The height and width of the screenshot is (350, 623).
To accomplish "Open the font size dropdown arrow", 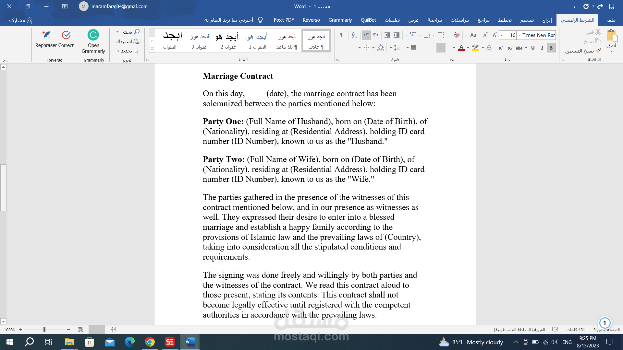I will (502, 35).
